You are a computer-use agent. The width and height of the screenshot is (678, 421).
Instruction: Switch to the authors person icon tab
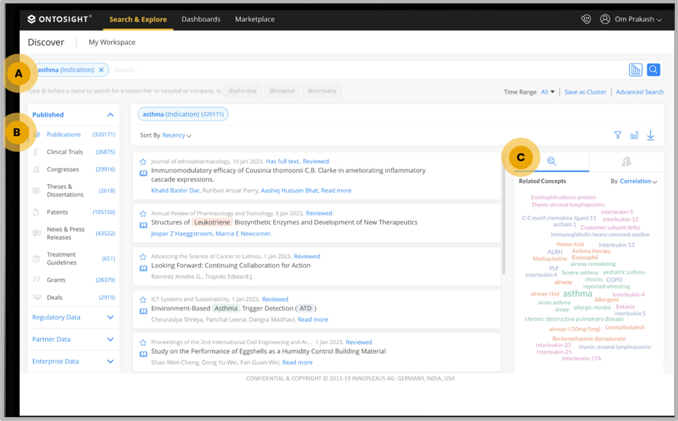(x=626, y=161)
